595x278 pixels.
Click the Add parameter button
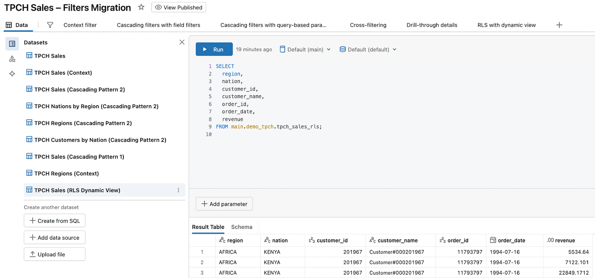click(x=224, y=204)
